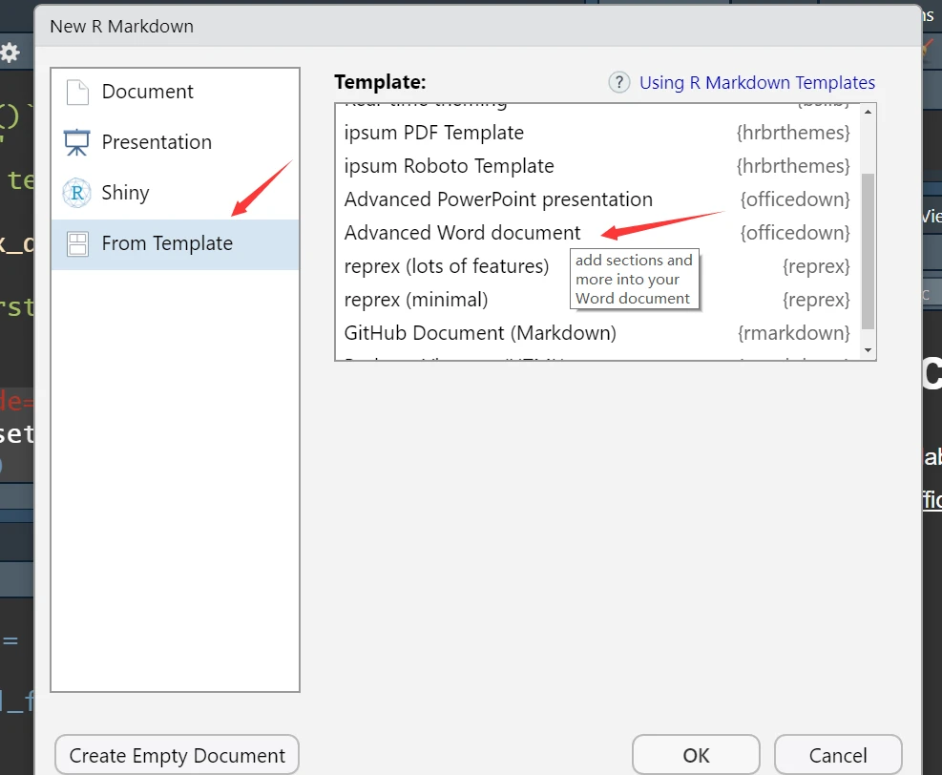
Task: Choose the Shiny category
Action: click(125, 193)
